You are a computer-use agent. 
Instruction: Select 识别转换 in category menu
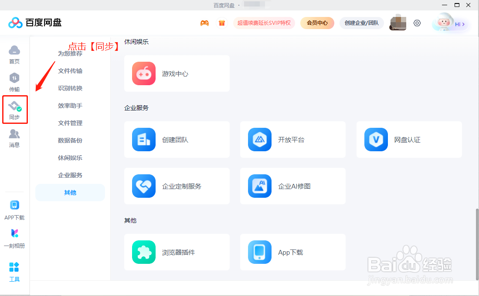(70, 88)
